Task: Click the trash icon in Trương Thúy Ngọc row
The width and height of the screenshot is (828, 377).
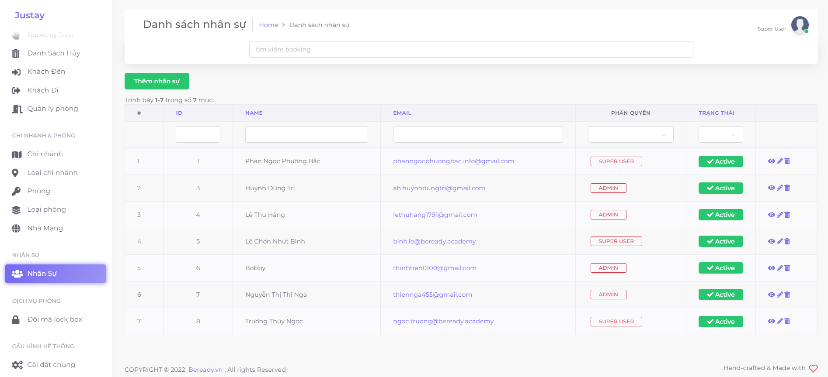Action: coord(787,322)
